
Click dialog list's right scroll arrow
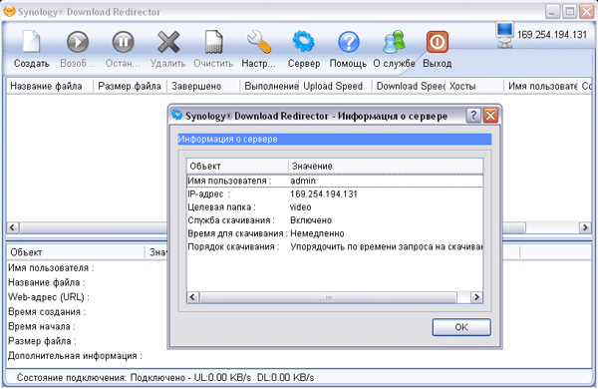[x=476, y=297]
